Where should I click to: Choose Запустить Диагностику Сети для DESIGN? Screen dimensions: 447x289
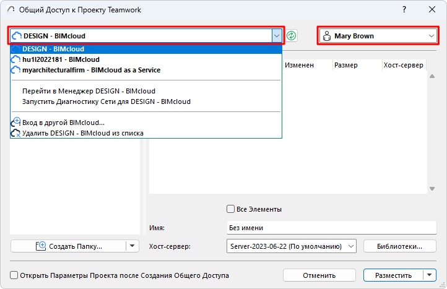[106, 101]
